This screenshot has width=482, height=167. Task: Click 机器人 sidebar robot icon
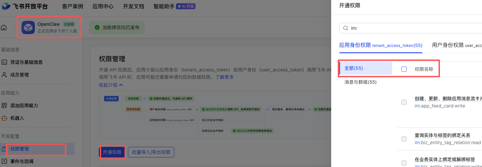(x=4, y=118)
